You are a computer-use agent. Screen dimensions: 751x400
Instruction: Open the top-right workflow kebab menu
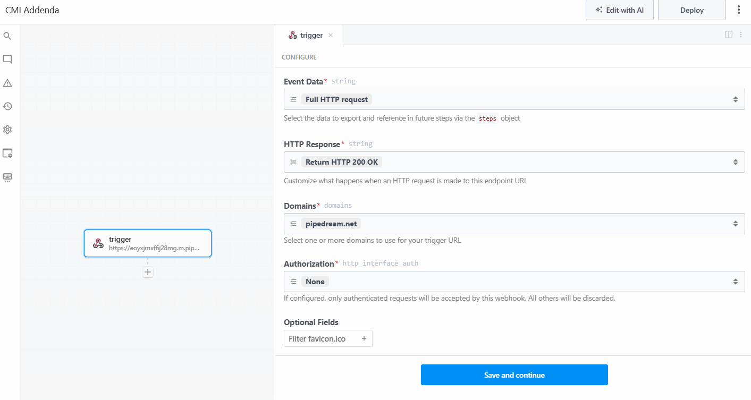[738, 10]
